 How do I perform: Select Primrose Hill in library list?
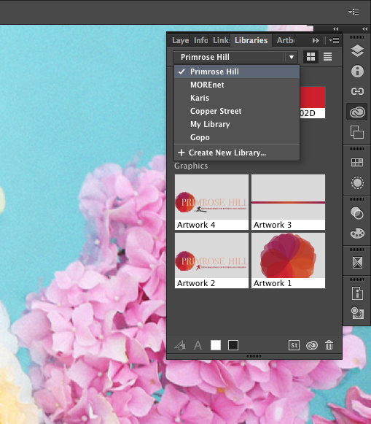coord(237,72)
